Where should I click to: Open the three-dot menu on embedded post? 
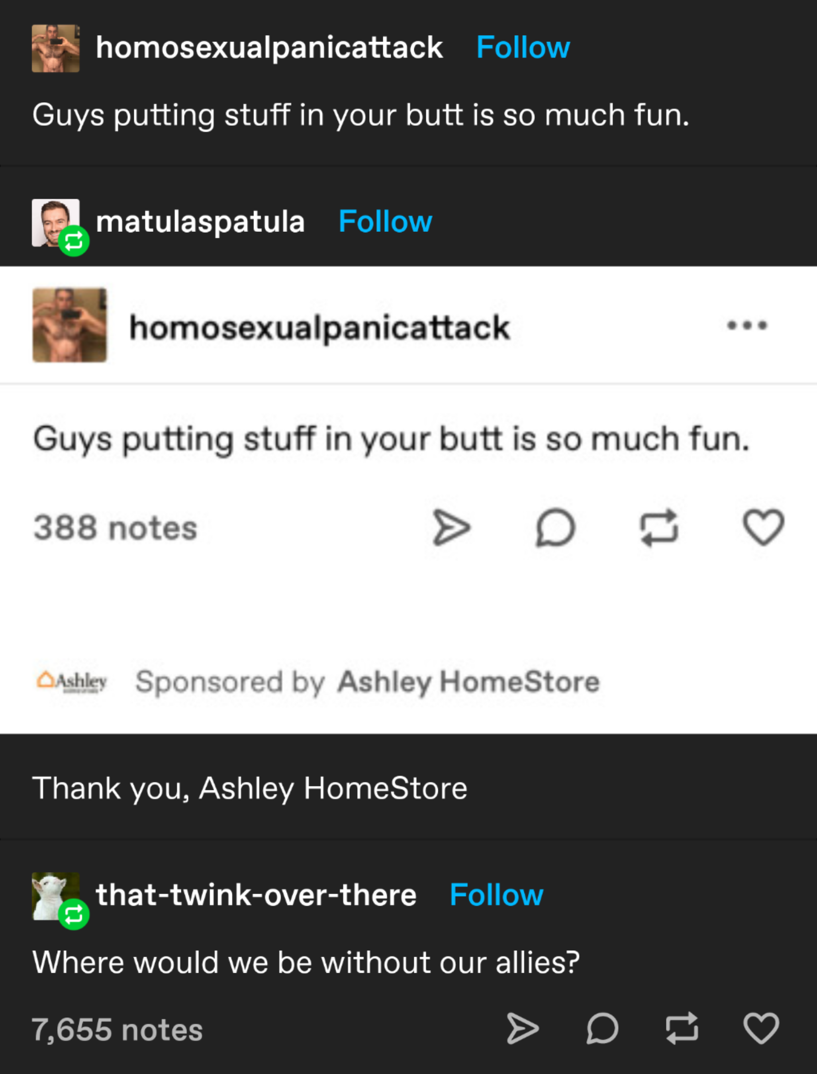coord(747,325)
